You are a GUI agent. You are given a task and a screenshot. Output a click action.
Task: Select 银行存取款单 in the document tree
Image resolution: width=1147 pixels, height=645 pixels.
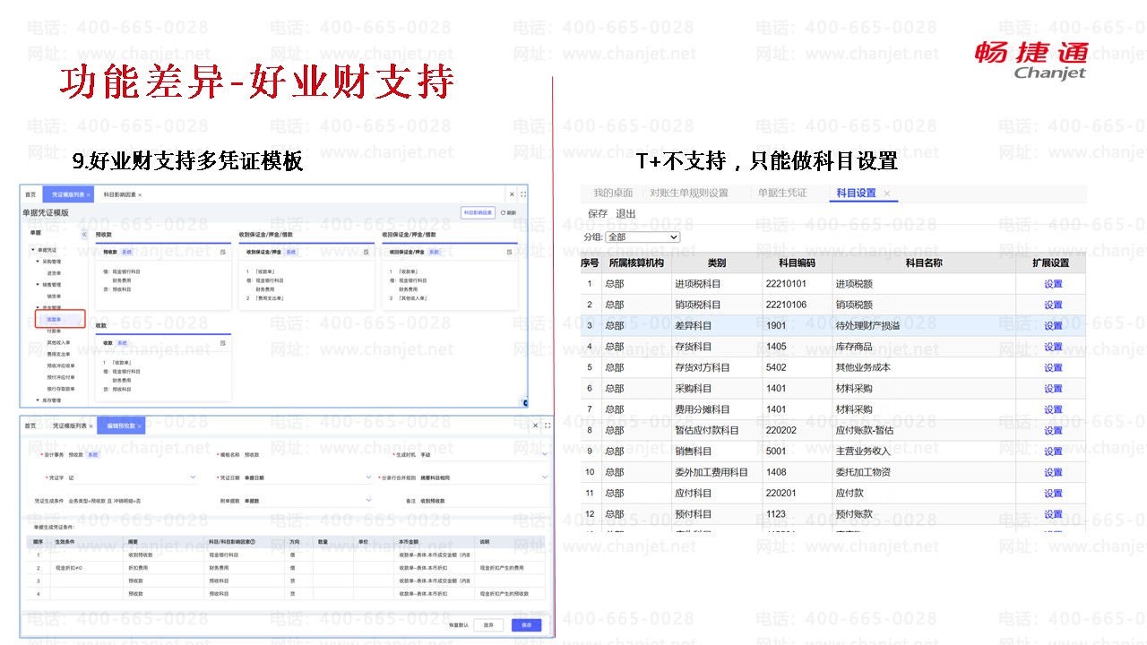[61, 389]
